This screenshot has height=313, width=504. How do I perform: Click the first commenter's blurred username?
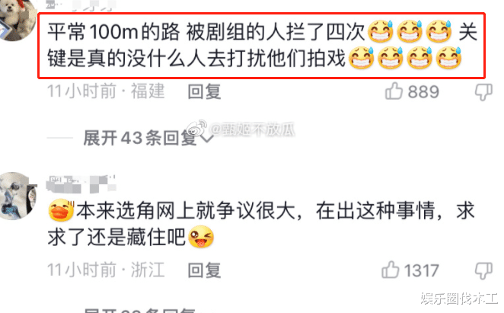81,5
